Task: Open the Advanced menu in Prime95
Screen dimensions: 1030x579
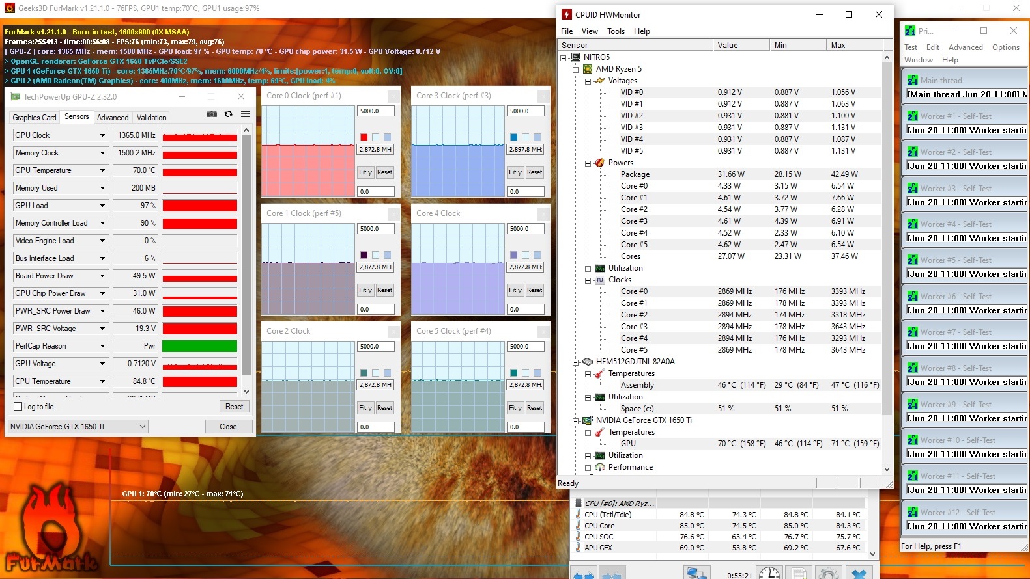Action: click(x=966, y=47)
